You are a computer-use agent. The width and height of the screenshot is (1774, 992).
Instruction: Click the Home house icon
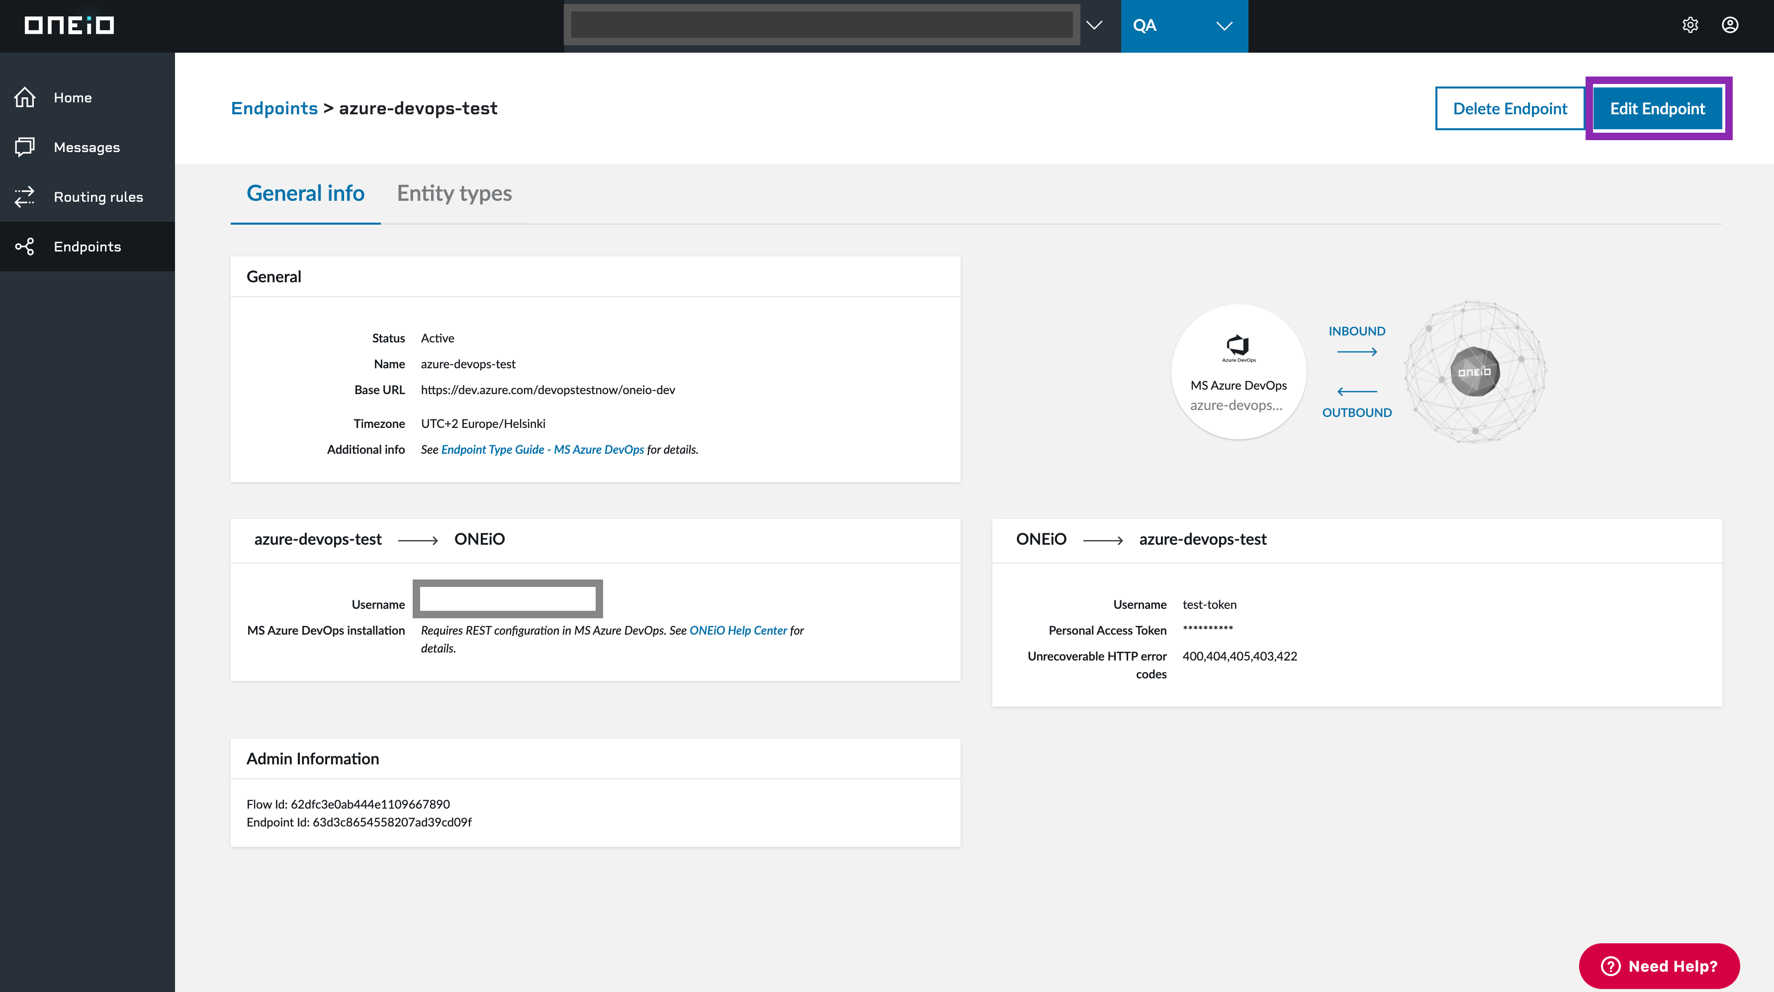(x=25, y=98)
